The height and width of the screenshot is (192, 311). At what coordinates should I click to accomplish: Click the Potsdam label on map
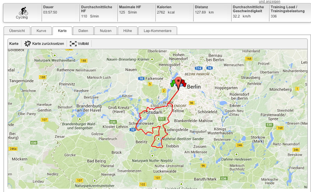tap(153, 112)
